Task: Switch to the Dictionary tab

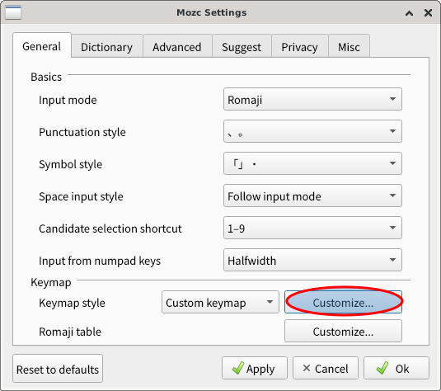Action: pyautogui.click(x=107, y=46)
